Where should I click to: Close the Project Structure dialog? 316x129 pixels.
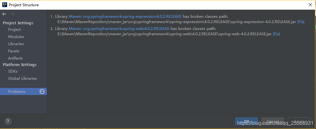(x=310, y=5)
